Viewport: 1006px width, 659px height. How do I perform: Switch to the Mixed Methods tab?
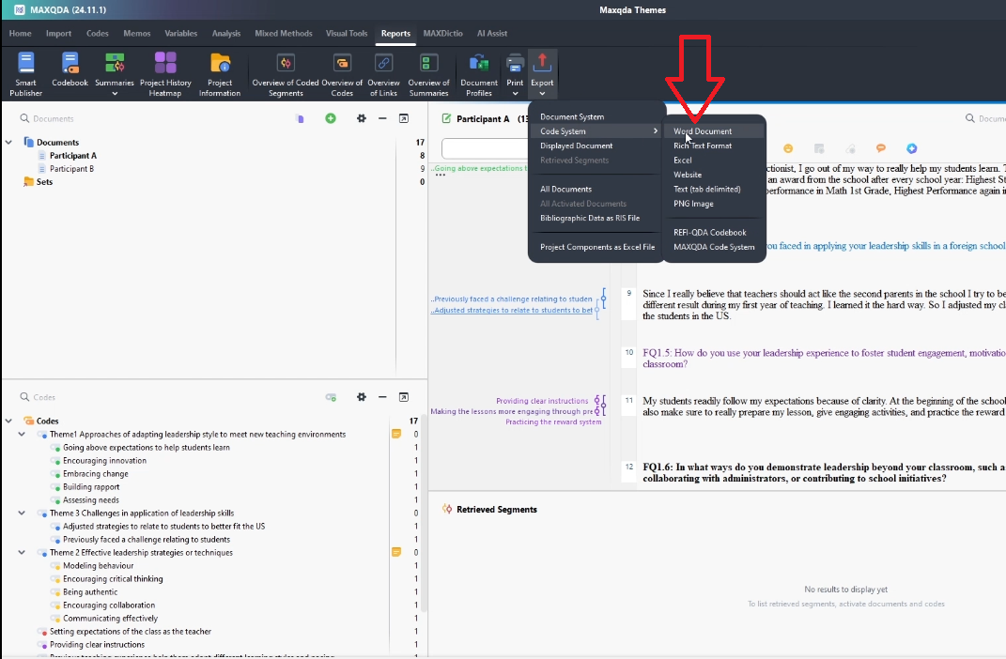283,33
